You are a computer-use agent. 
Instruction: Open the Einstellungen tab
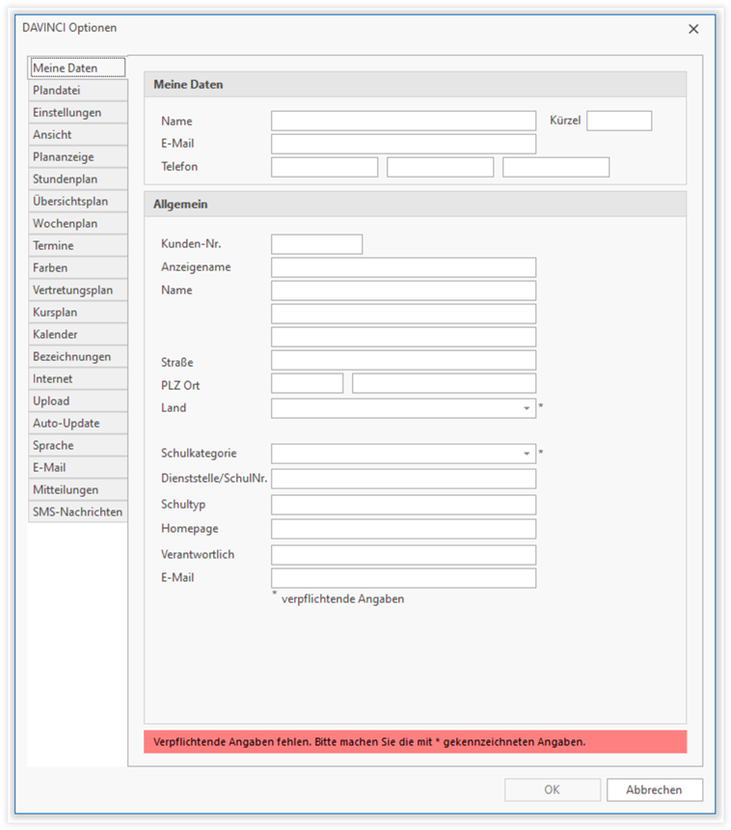[77, 113]
